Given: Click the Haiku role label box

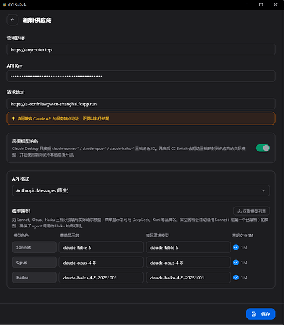Looking at the screenshot, I should tap(34, 278).
